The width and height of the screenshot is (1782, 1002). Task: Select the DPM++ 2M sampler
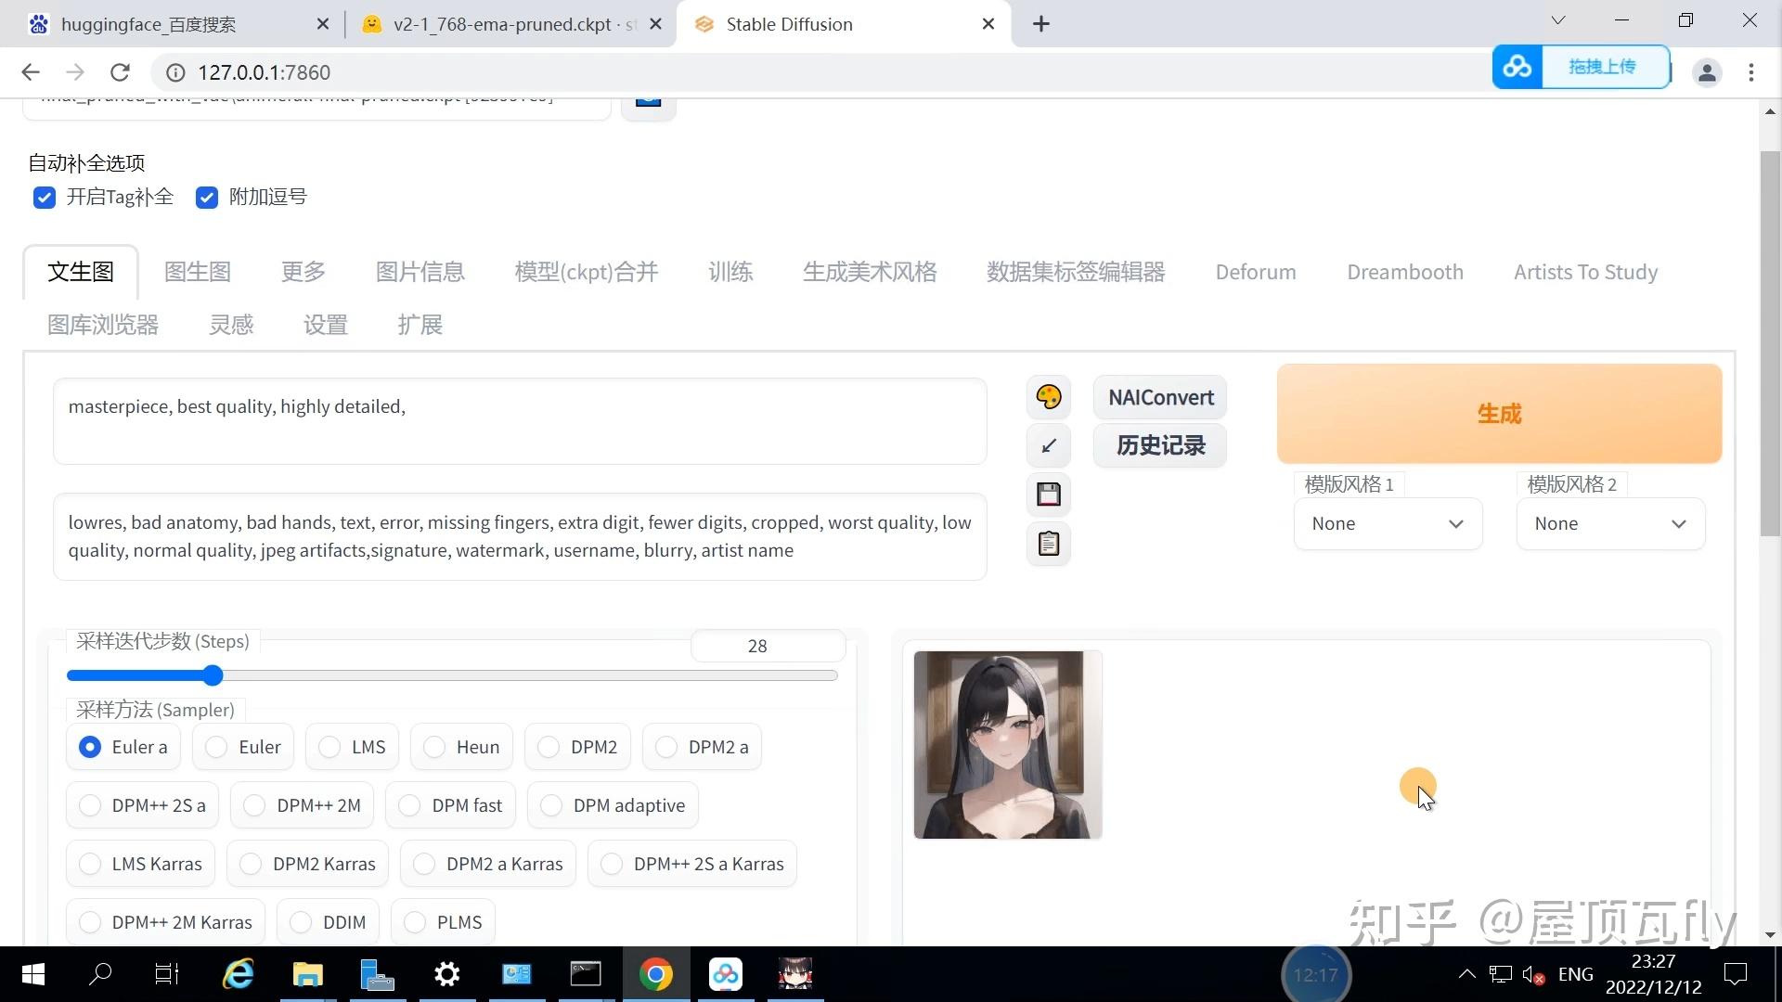click(302, 805)
